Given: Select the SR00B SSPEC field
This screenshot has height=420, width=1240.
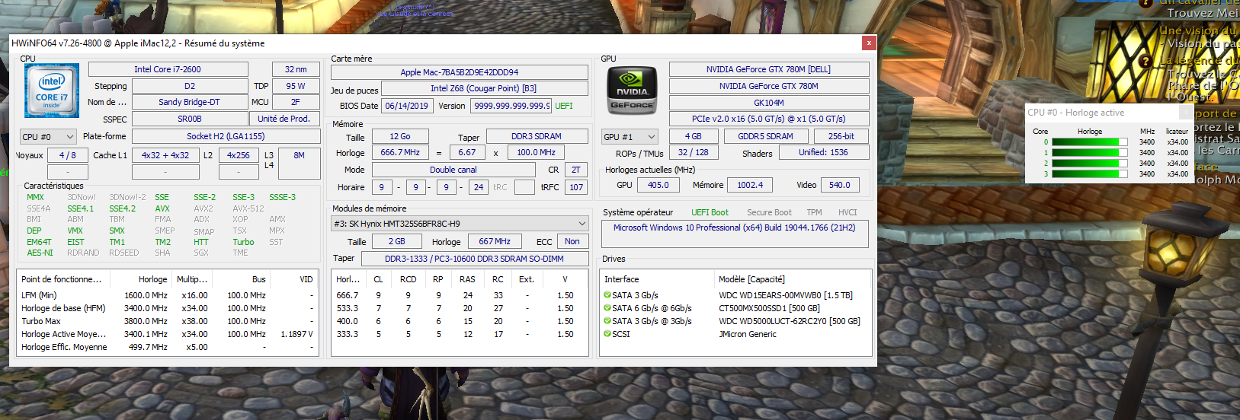Looking at the screenshot, I should pos(190,119).
